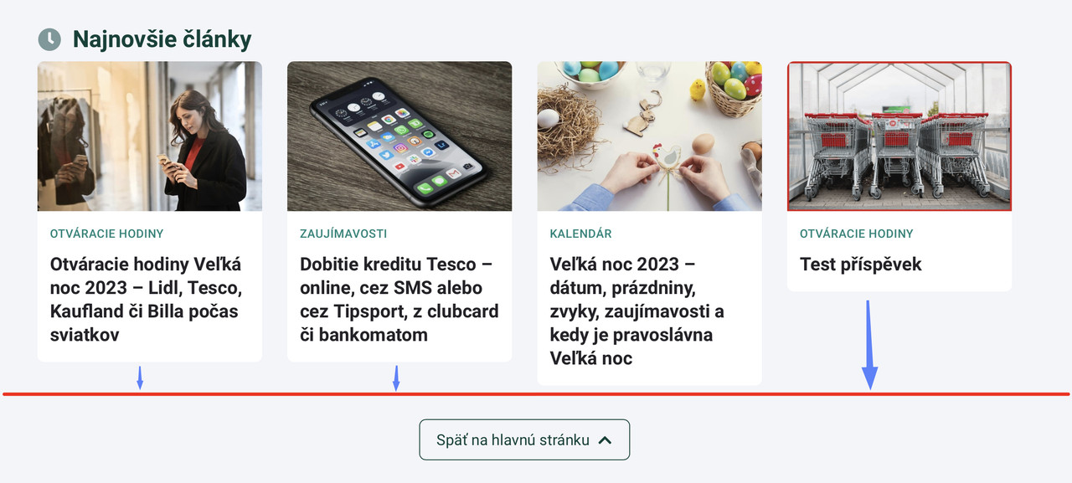This screenshot has width=1072, height=483.
Task: Select the Zaujímavosti category label
Action: pos(343,234)
